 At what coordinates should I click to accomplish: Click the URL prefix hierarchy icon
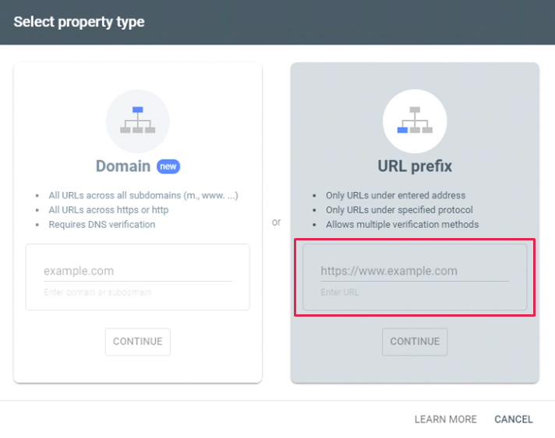(x=415, y=121)
